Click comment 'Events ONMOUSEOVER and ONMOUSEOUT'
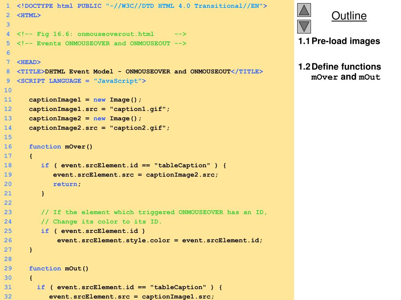 pyautogui.click(x=101, y=43)
